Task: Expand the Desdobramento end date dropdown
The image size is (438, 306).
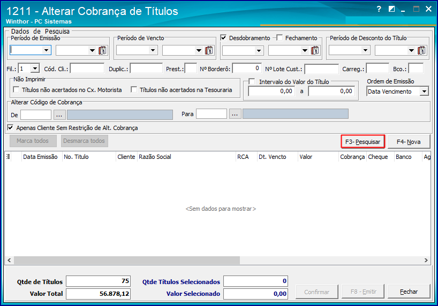Action: coord(305,50)
